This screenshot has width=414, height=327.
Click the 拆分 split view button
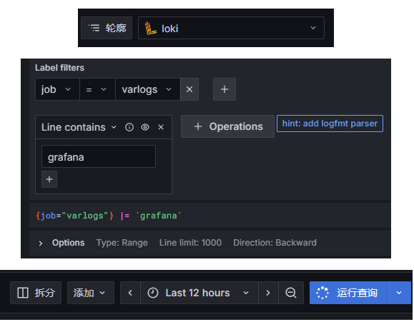(x=36, y=293)
